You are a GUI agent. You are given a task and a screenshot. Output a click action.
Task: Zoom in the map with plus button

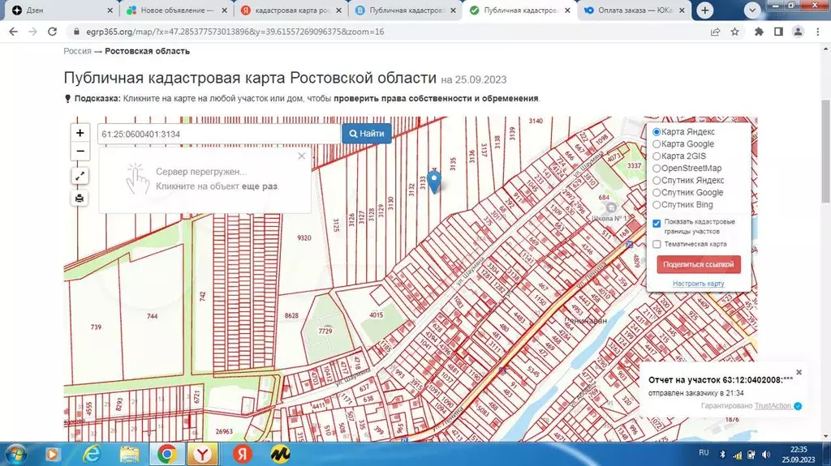point(80,133)
